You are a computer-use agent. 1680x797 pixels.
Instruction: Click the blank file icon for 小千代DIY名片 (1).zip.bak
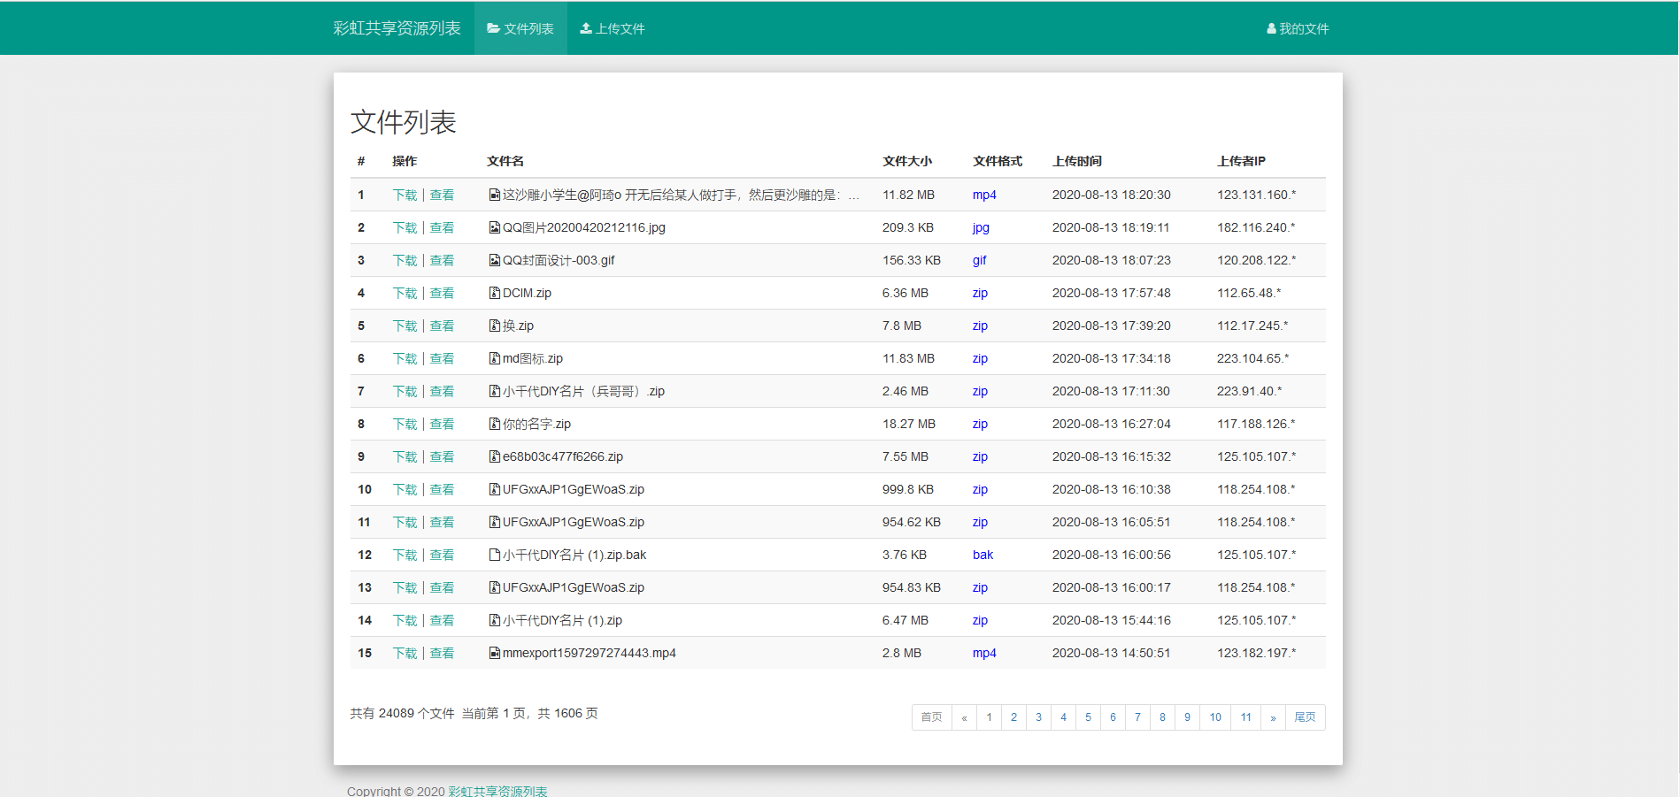tap(494, 555)
